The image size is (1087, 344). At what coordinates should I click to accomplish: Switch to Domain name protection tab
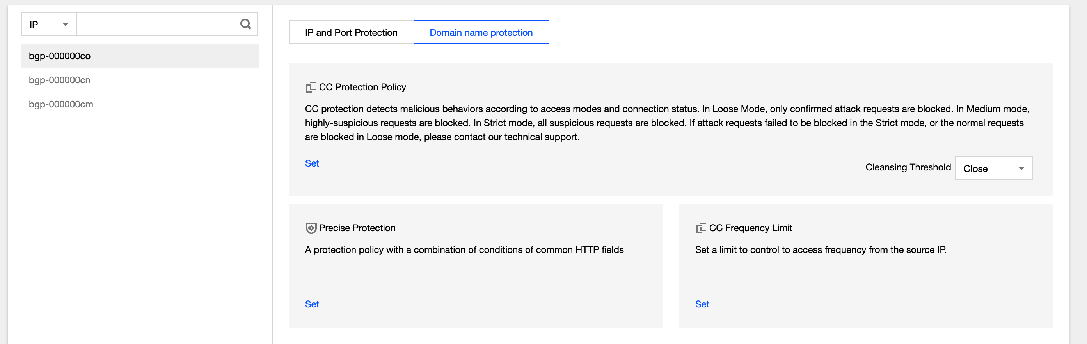click(481, 32)
